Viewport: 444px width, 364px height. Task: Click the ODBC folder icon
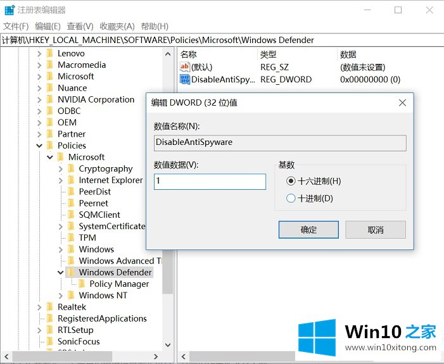(50, 111)
